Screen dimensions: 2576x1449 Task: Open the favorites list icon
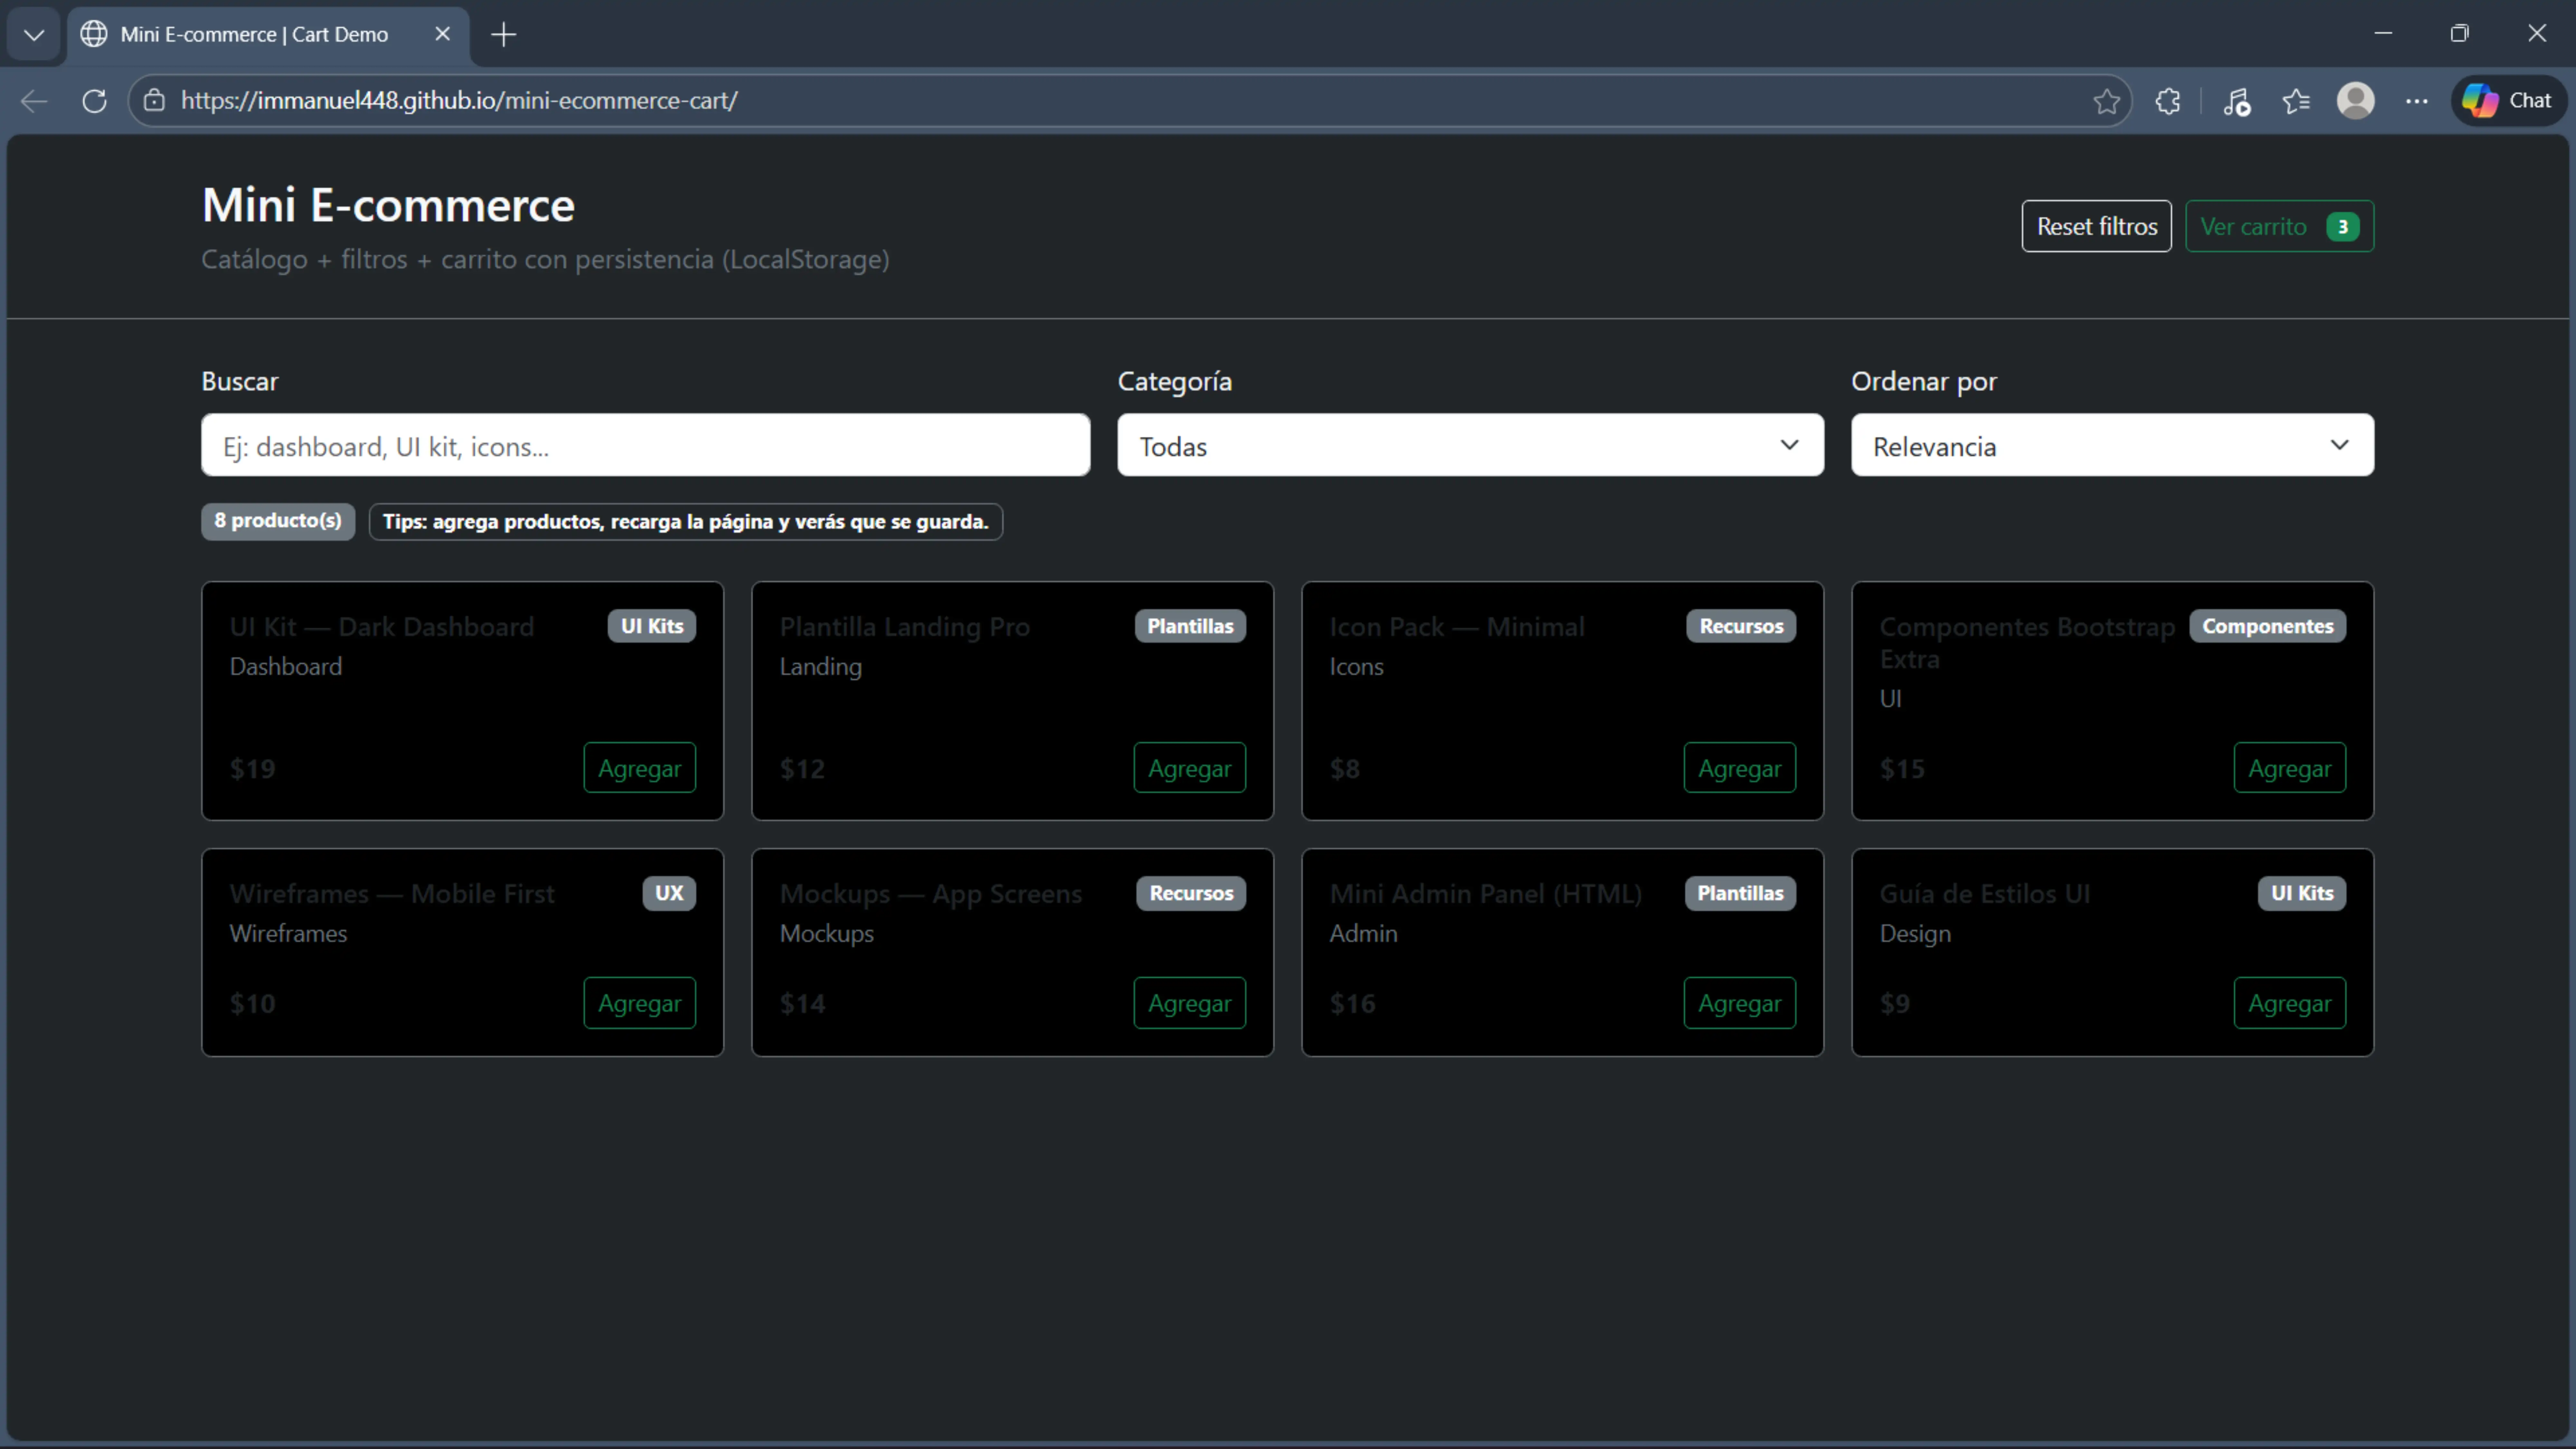click(2296, 100)
